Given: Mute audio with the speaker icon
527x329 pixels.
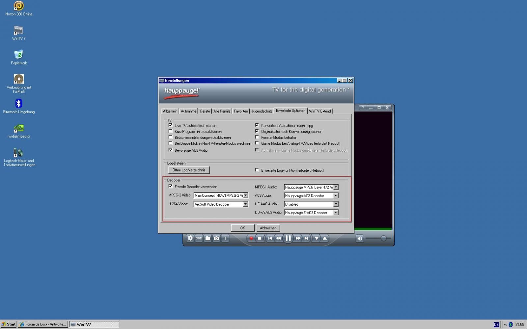Looking at the screenshot, I should coord(360,239).
